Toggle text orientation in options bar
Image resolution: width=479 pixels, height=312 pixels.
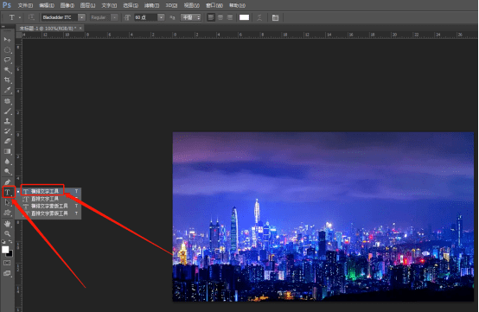(31, 17)
